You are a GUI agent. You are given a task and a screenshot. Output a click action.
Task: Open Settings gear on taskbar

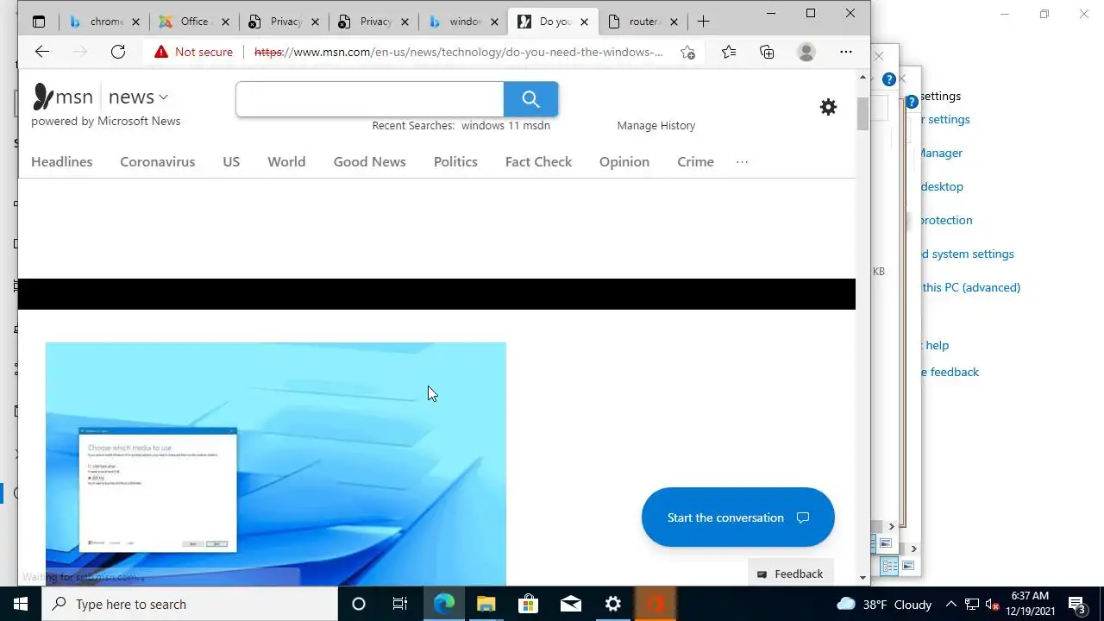612,604
